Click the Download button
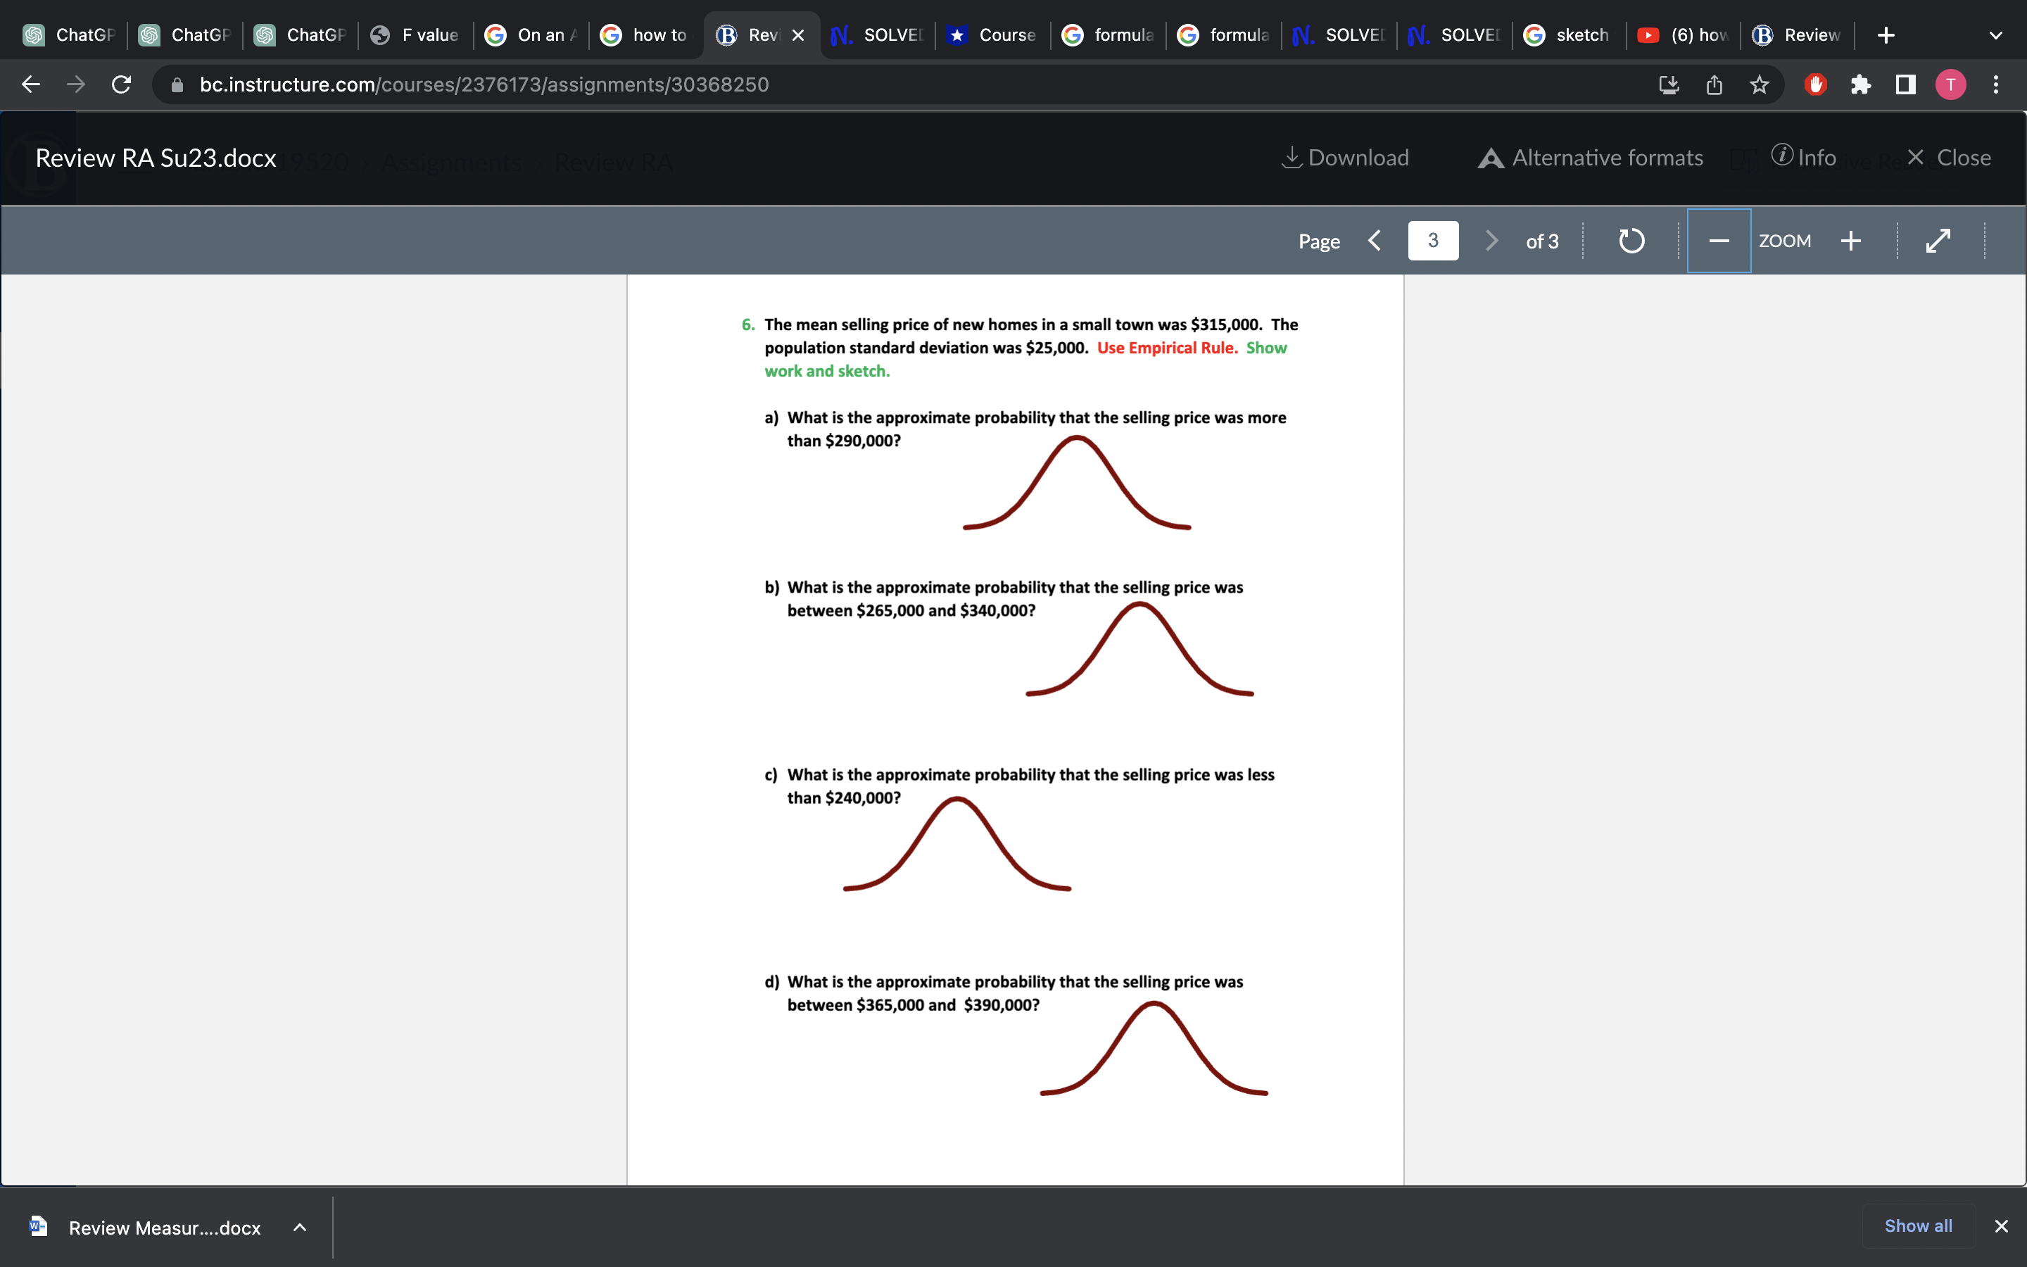The height and width of the screenshot is (1267, 2027). [1346, 158]
